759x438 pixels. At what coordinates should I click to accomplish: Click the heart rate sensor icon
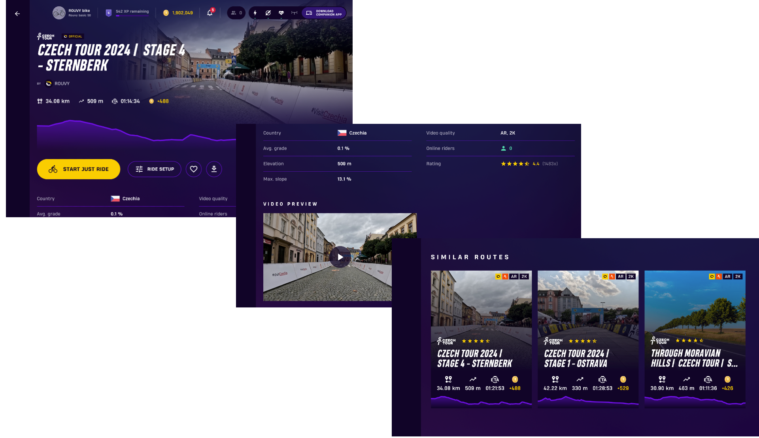[281, 13]
